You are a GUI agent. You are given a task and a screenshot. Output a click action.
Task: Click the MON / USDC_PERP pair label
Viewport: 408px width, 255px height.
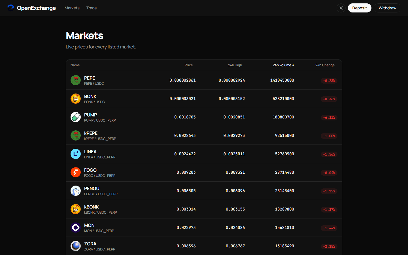point(99,231)
